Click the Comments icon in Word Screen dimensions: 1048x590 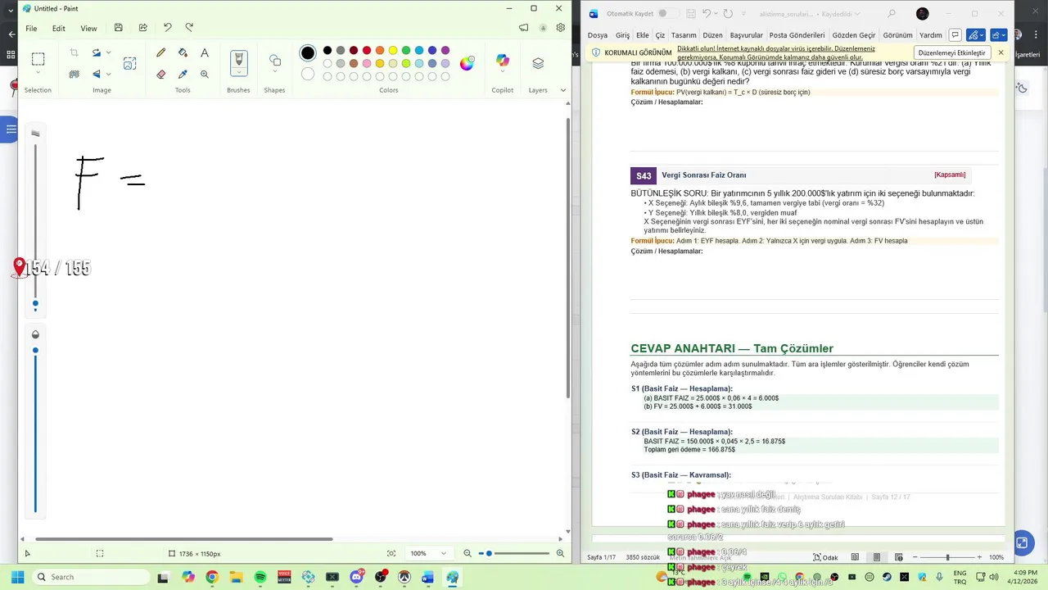955,35
